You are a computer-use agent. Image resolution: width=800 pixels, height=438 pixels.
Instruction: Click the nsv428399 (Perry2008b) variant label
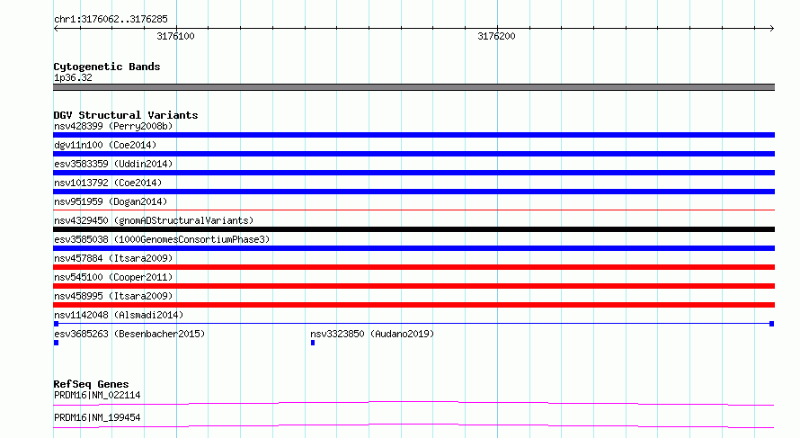[113, 126]
